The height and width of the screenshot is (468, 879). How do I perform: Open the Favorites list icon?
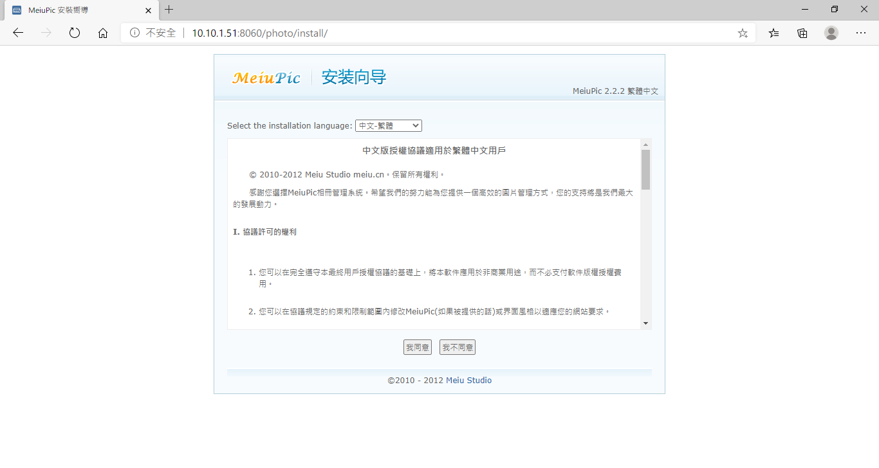click(773, 33)
